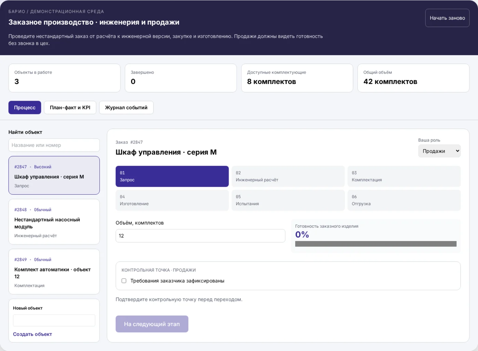Viewport: 478px width, 351px height.
Task: Click the Объём, комплектов input field
Action: point(200,236)
